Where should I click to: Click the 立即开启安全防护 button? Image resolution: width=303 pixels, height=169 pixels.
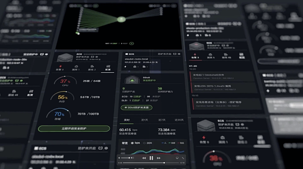(x=74, y=128)
